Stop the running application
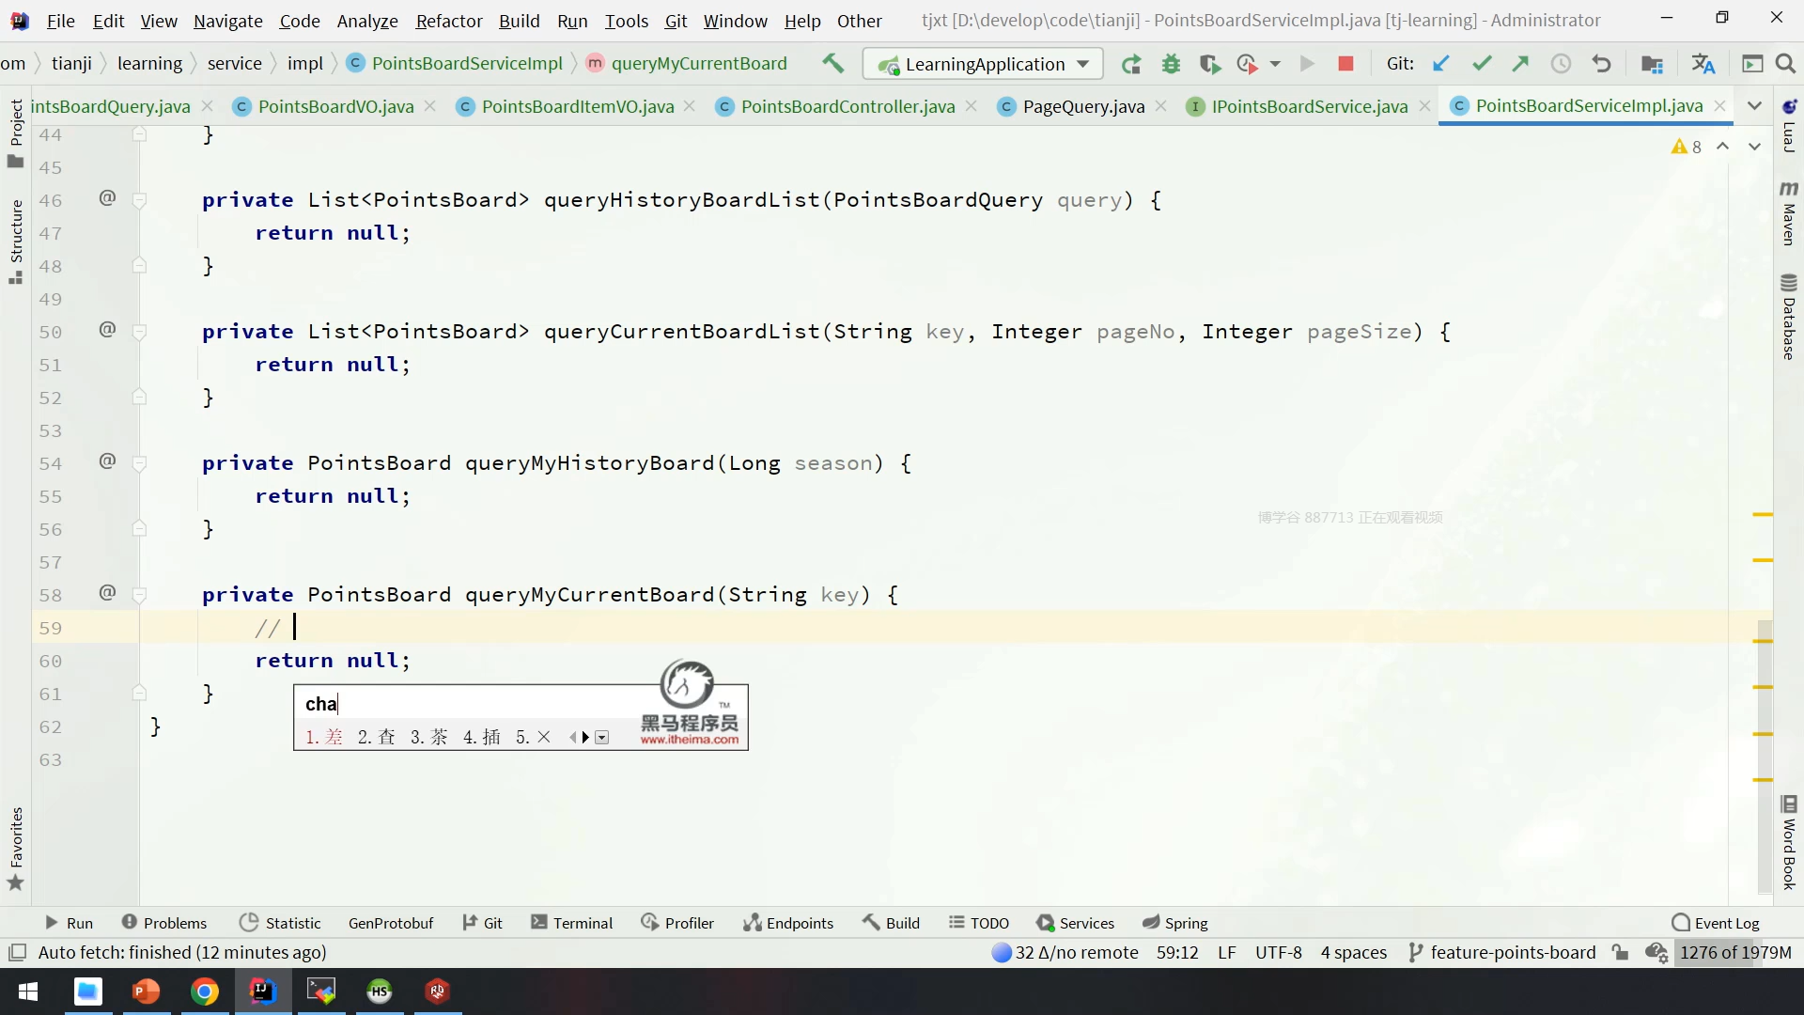The width and height of the screenshot is (1804, 1015). (1345, 64)
